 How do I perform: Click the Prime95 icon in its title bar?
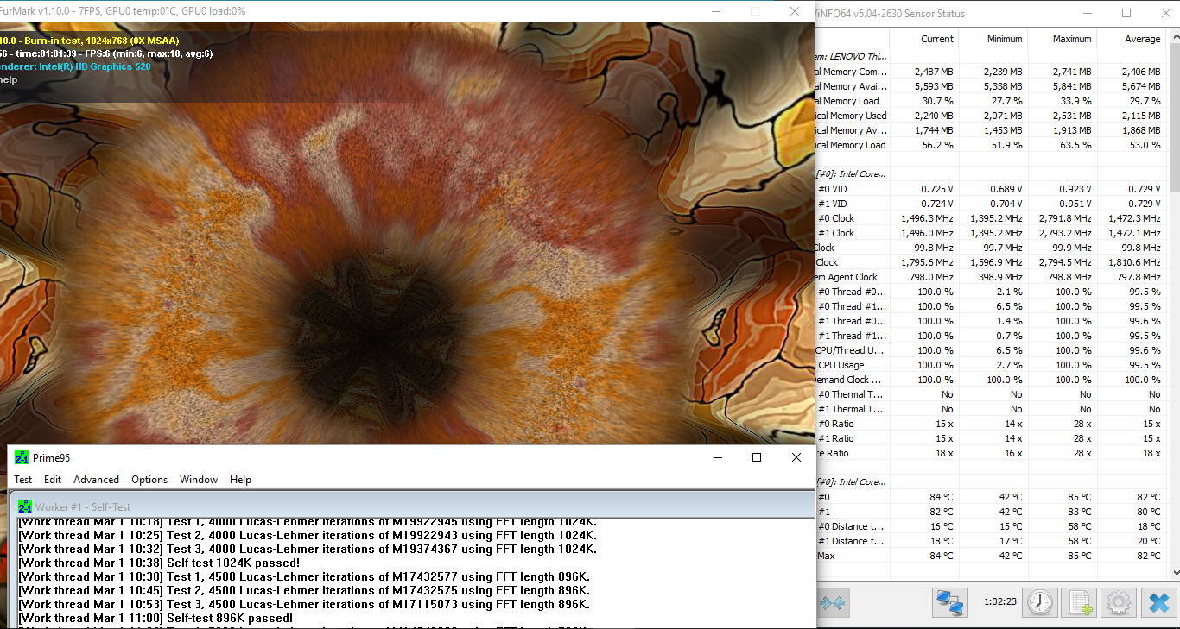pos(22,457)
